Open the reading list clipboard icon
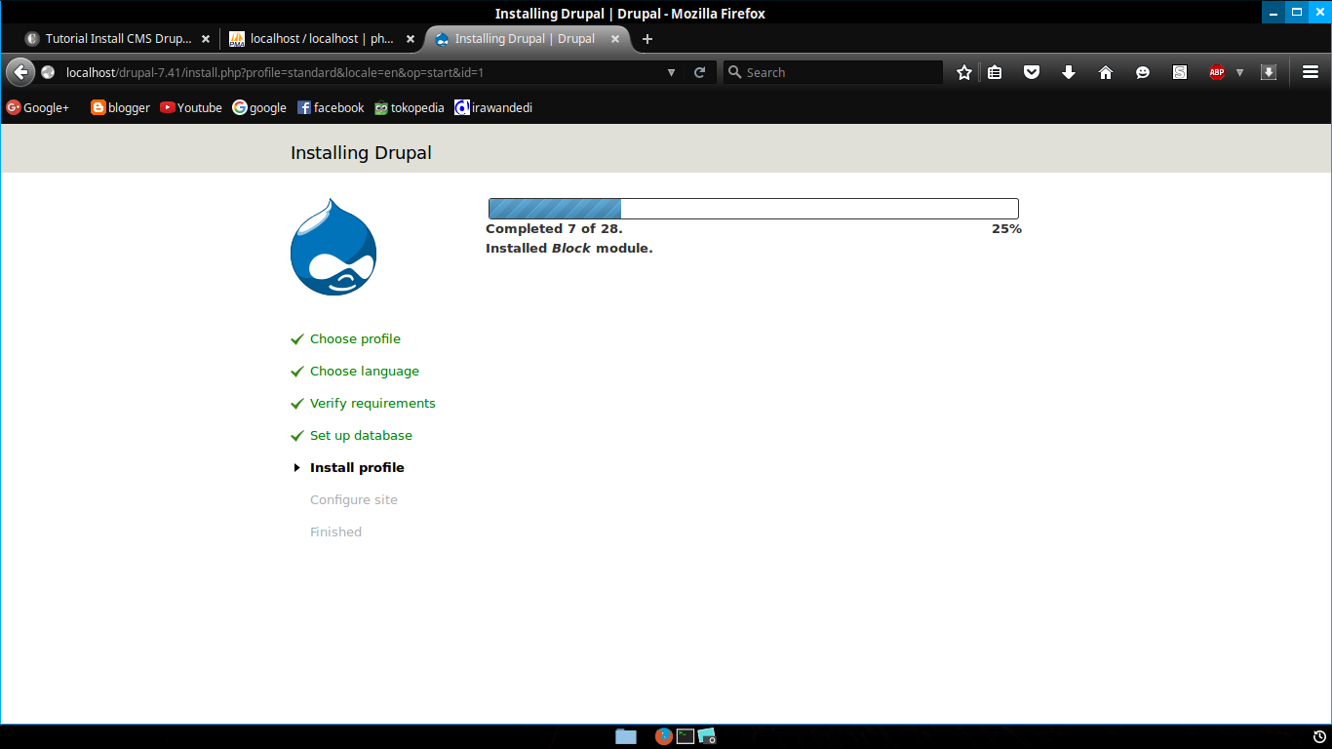 pos(994,71)
